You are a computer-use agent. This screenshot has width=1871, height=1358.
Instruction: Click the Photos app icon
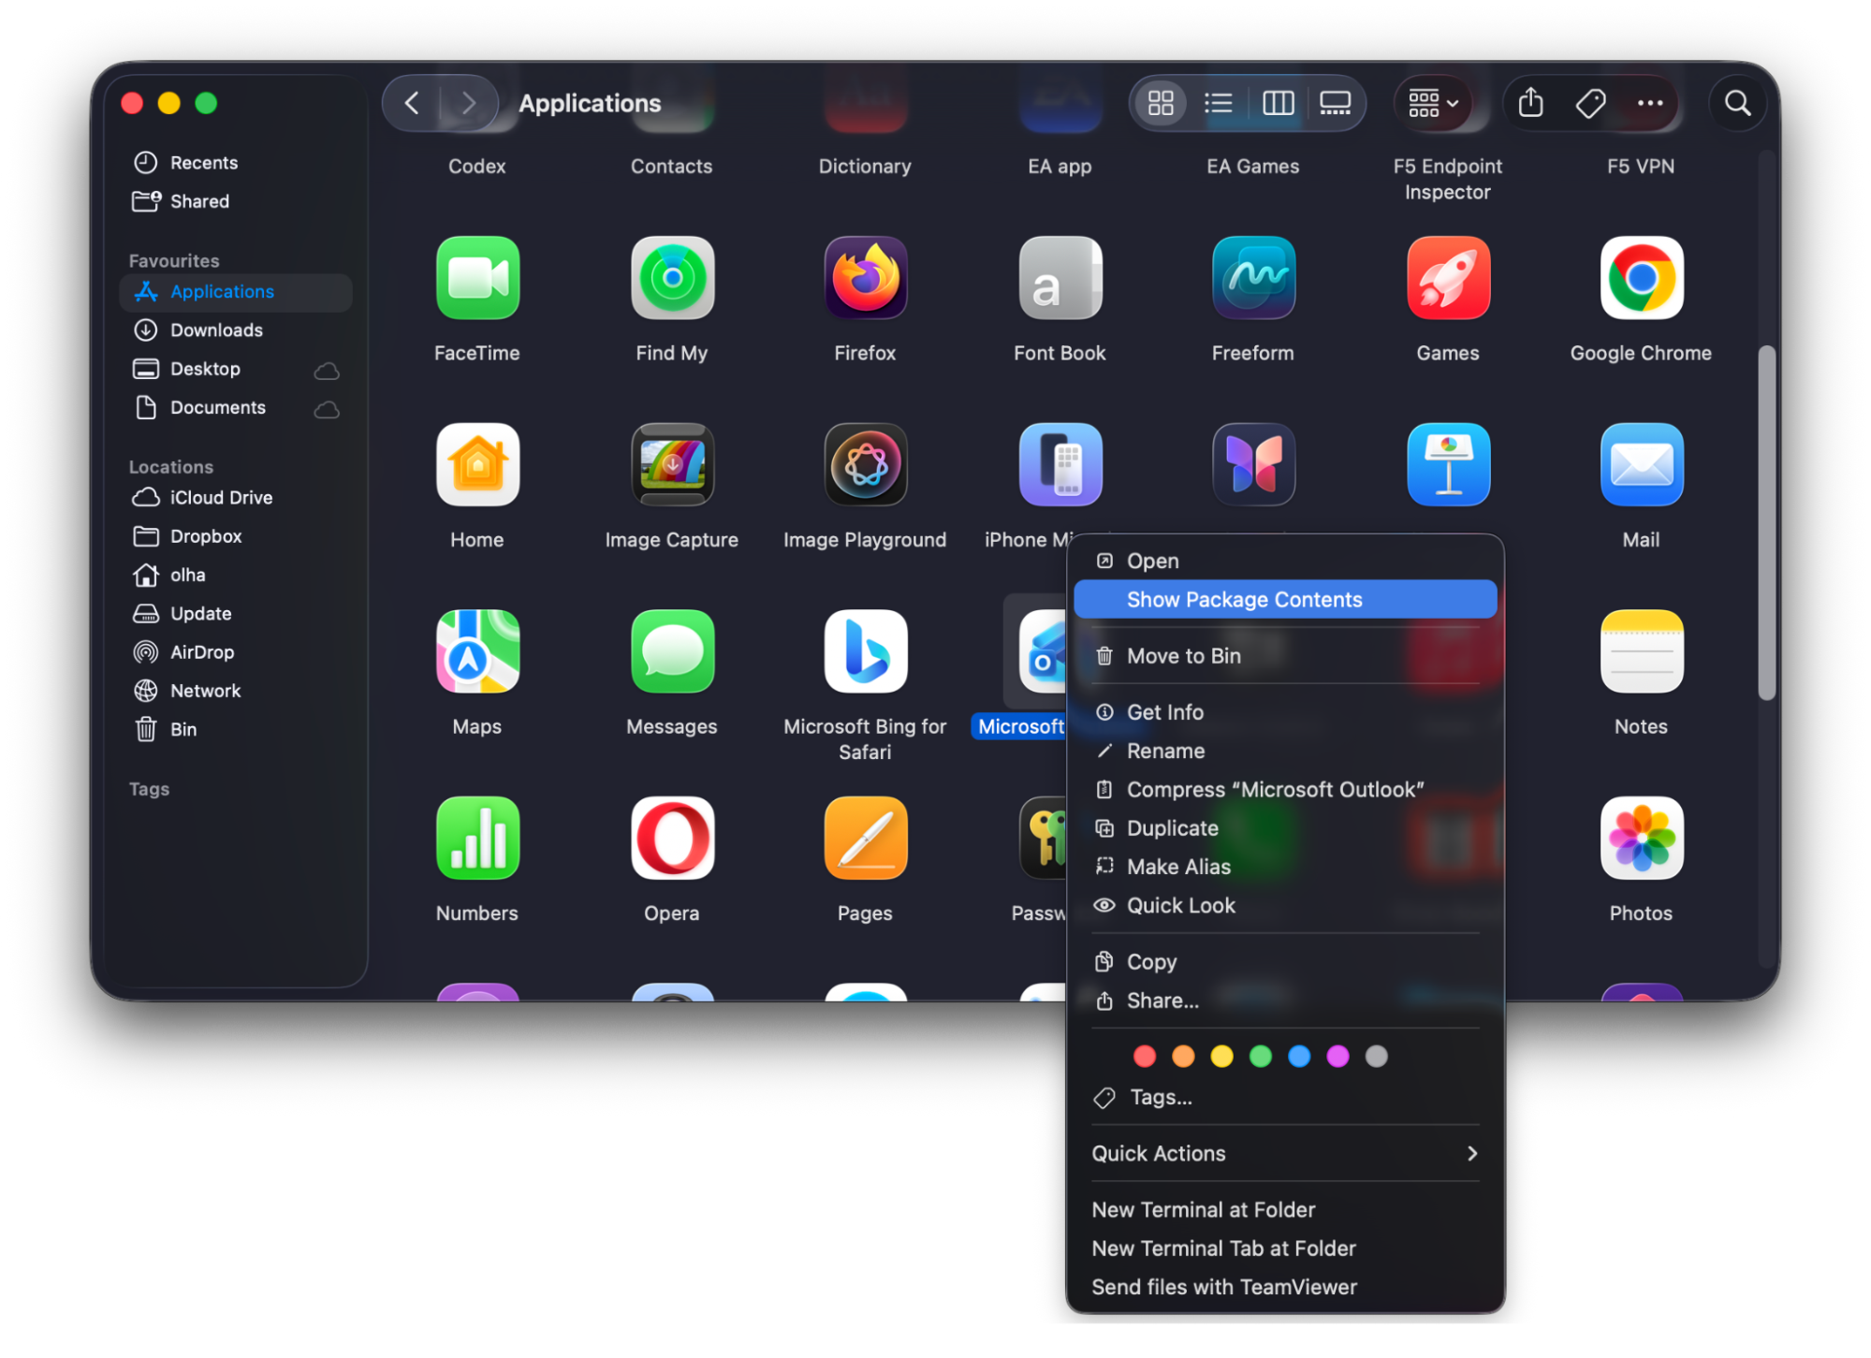[x=1642, y=839]
